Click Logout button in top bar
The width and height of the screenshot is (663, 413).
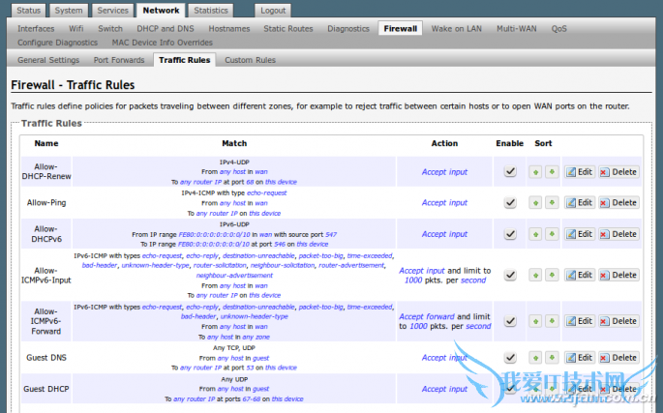[x=273, y=11]
